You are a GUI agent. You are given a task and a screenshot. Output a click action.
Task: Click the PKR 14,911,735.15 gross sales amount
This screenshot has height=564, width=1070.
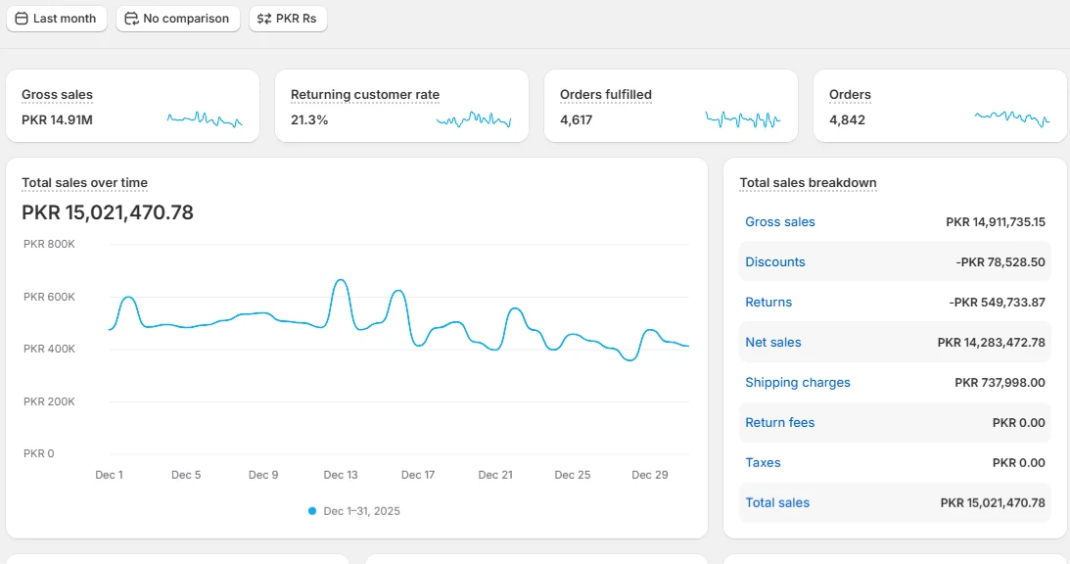coord(996,222)
